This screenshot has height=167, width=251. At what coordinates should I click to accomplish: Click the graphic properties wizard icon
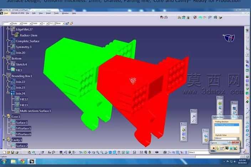[x=72, y=24]
